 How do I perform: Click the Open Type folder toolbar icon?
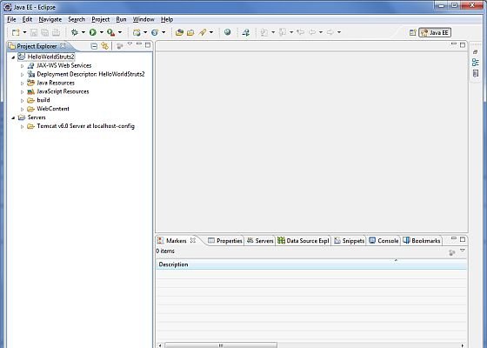[x=179, y=32]
